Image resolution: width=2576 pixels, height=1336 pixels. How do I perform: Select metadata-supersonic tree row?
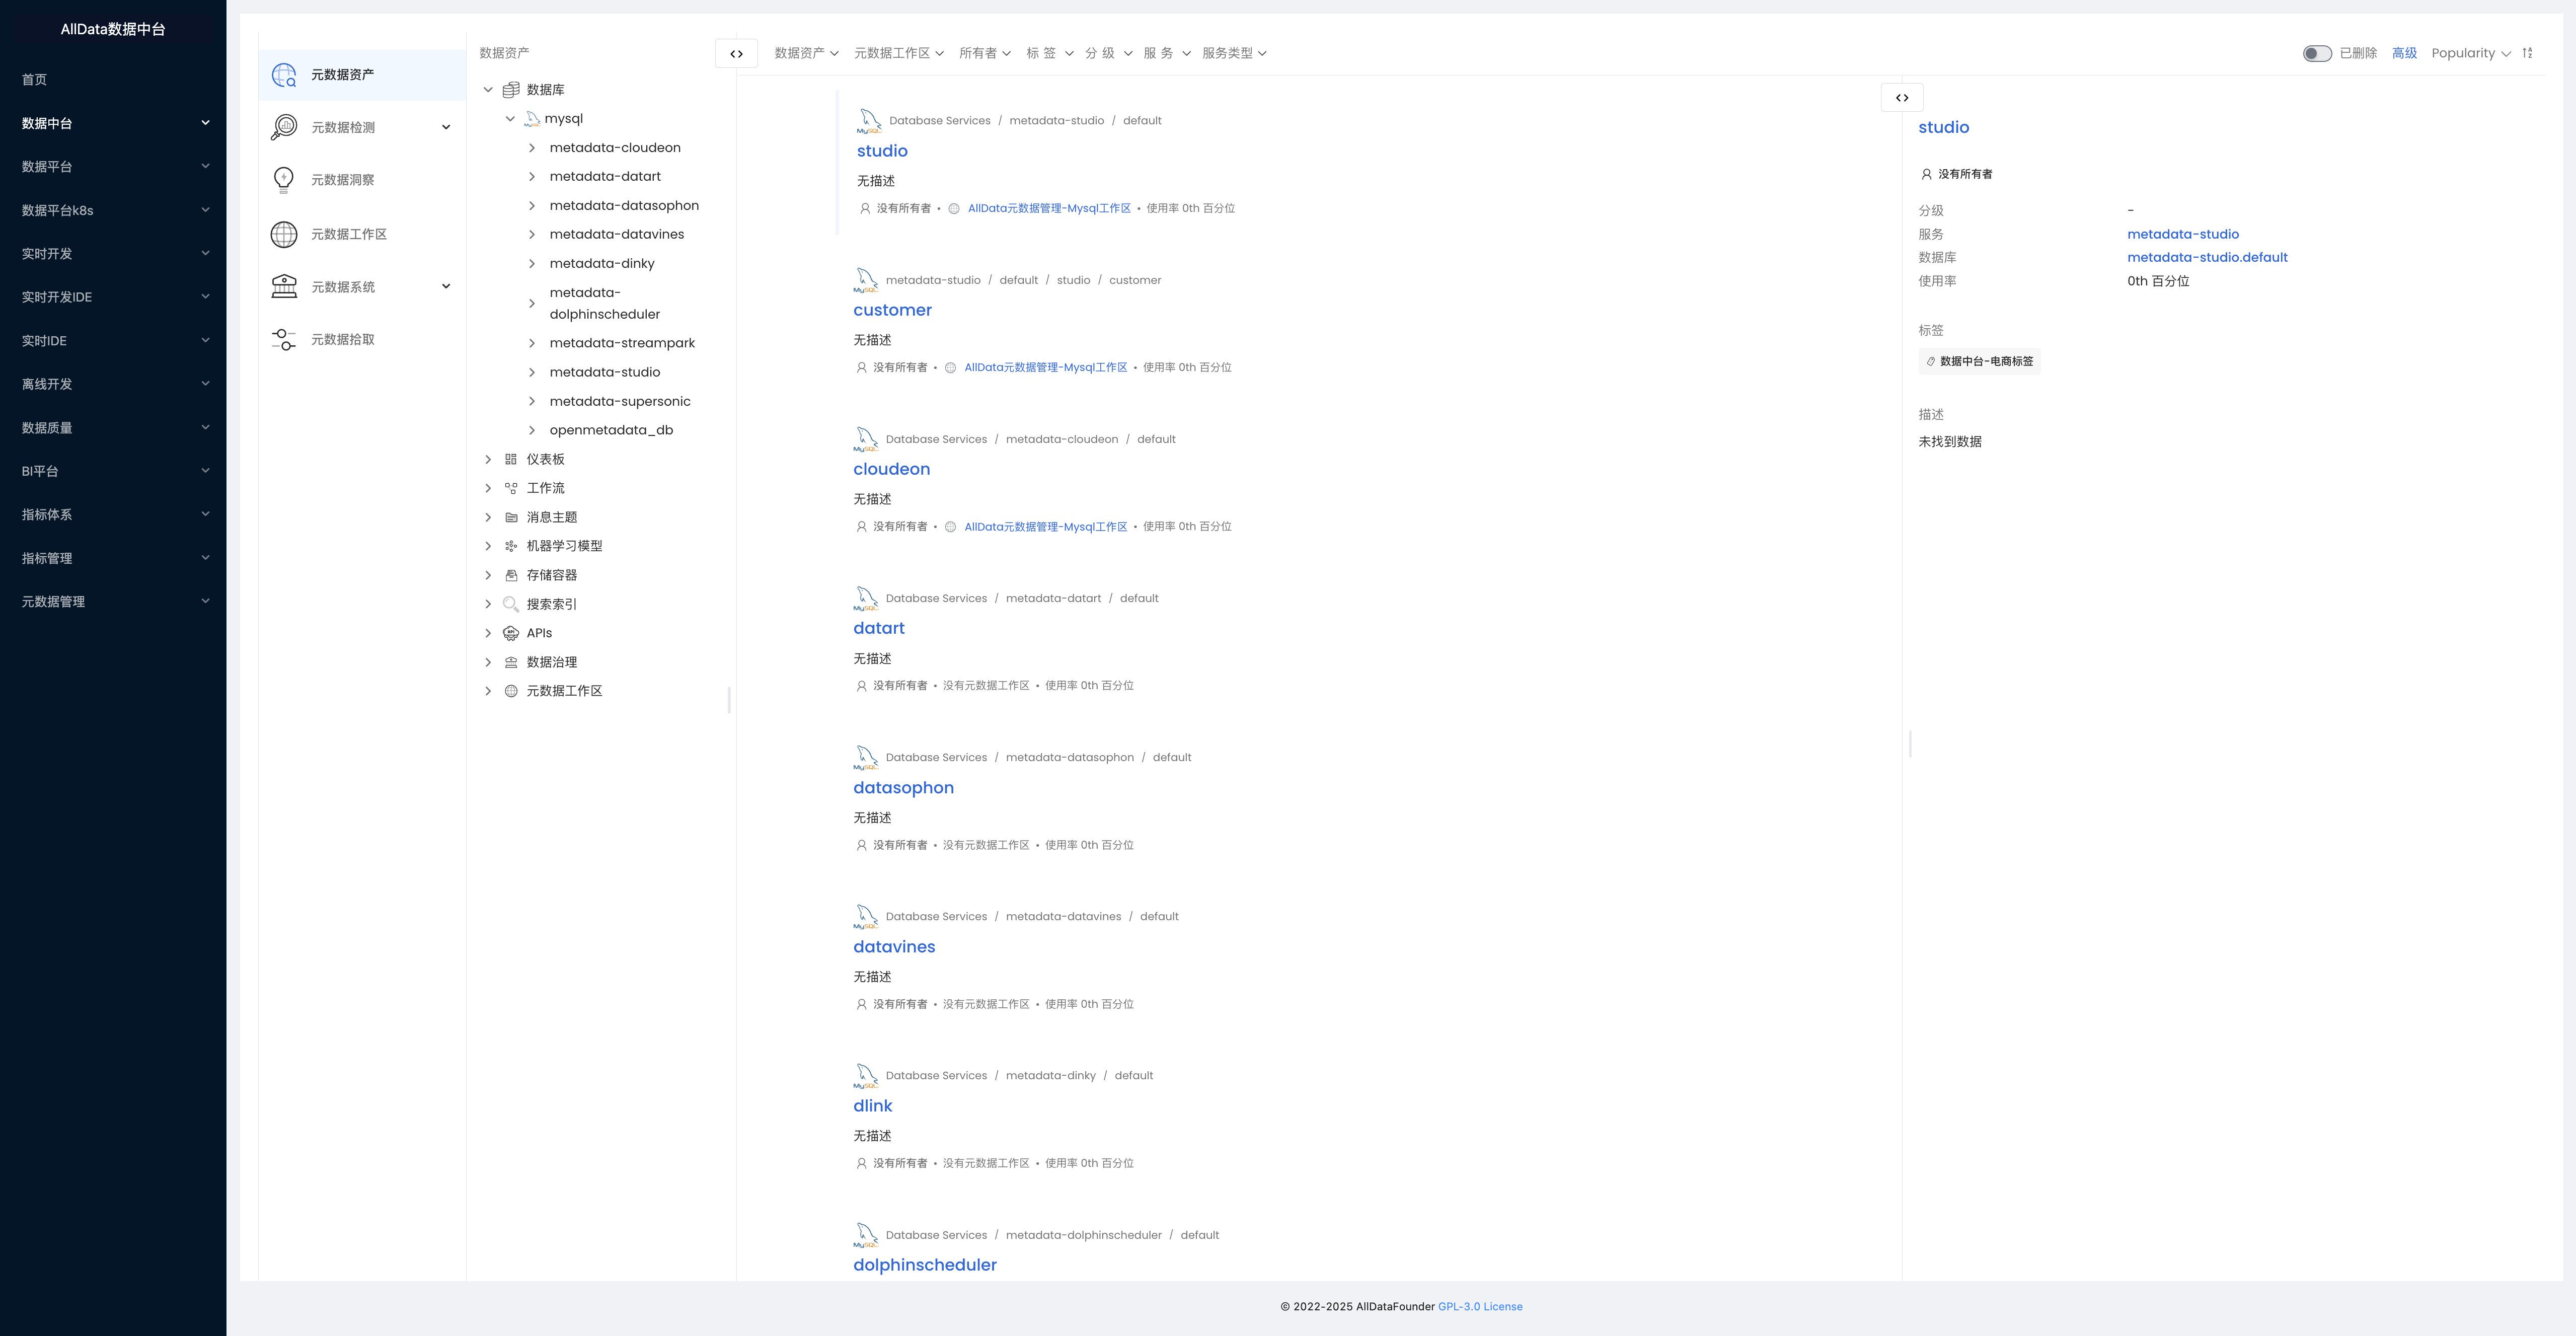coord(620,402)
